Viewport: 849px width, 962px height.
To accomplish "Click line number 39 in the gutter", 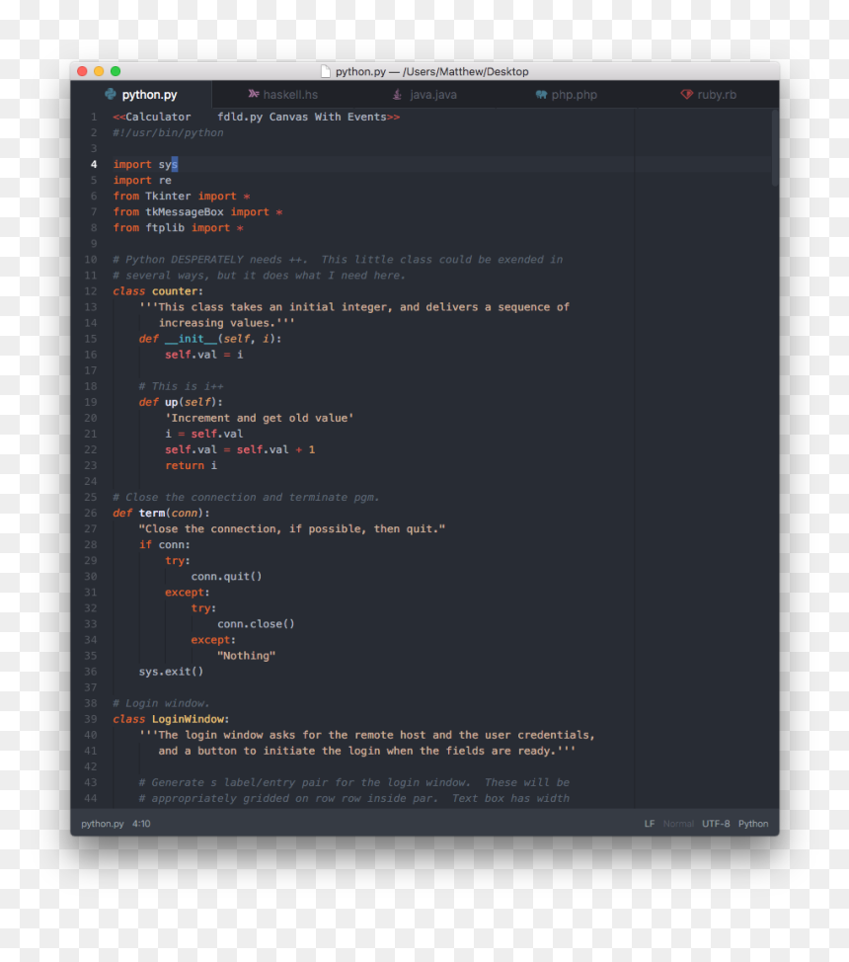I will [x=91, y=719].
